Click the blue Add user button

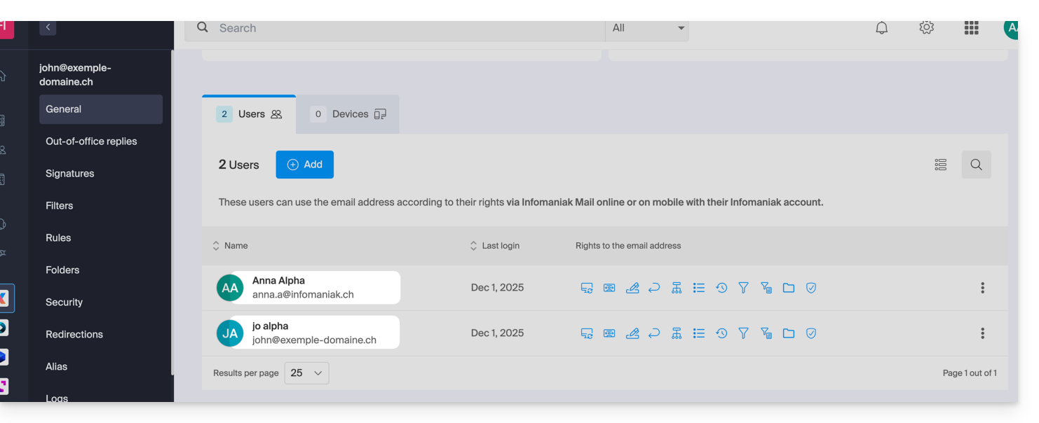304,165
